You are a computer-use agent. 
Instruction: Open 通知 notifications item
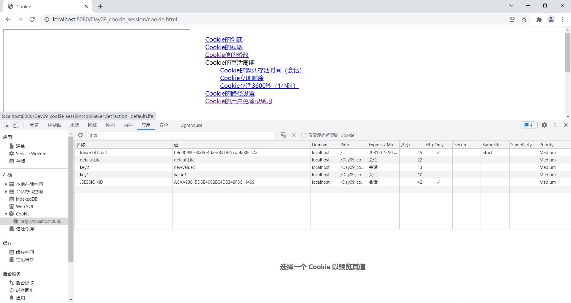tap(20, 298)
